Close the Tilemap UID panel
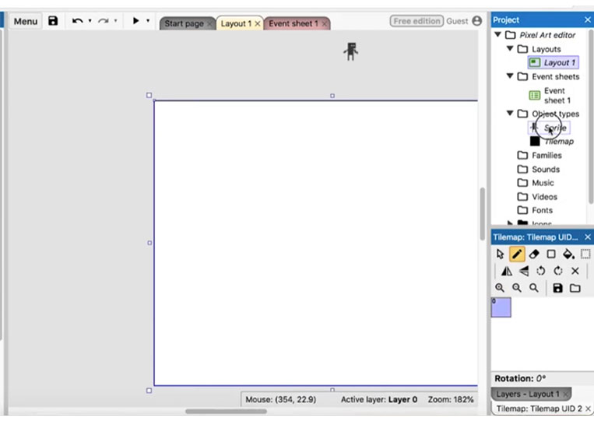This screenshot has width=594, height=421. tap(588, 237)
